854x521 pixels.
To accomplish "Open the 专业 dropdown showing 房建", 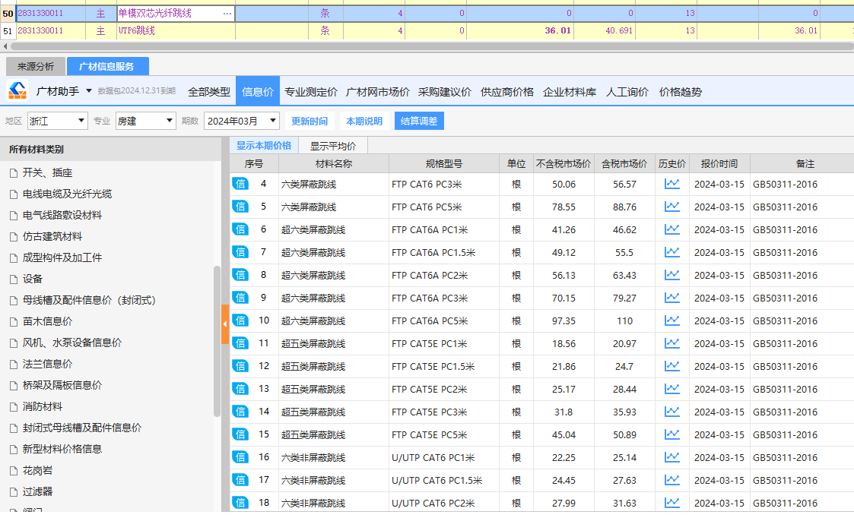I will point(145,121).
